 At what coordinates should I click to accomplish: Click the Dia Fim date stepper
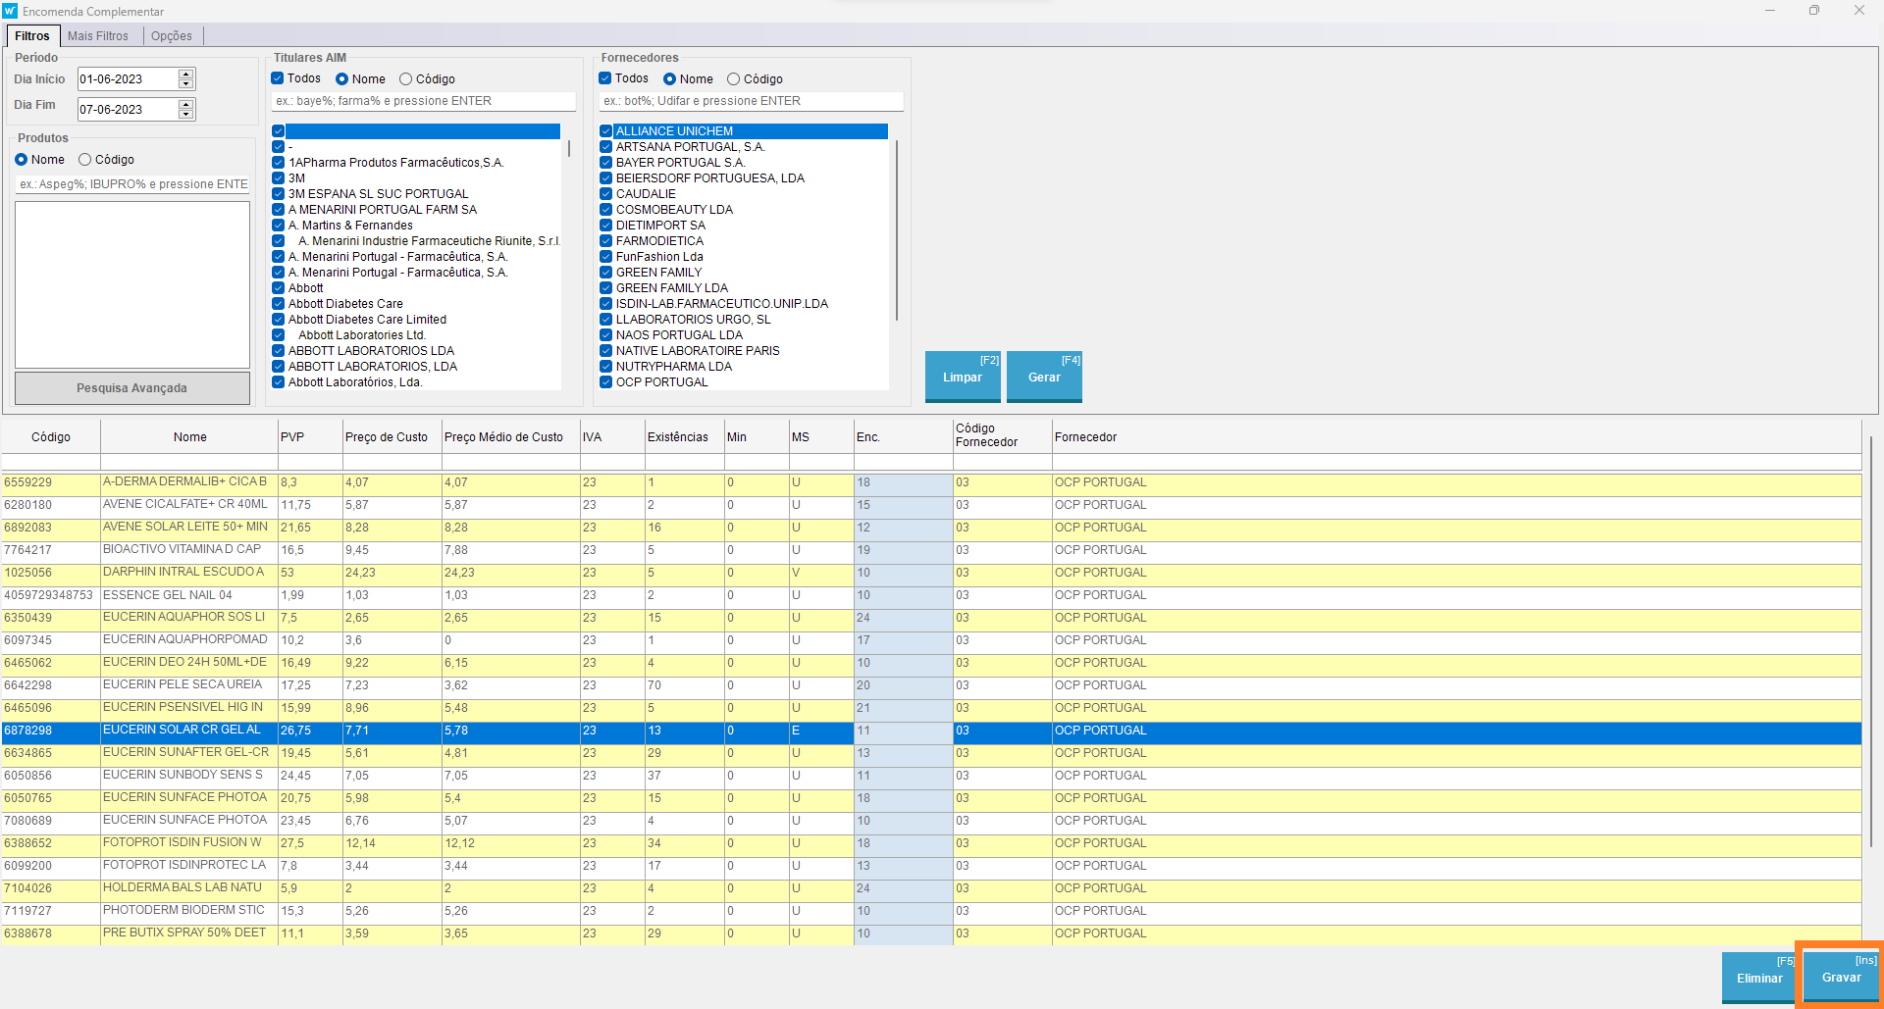[x=186, y=110]
